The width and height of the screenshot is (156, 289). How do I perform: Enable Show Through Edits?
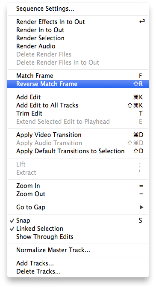click(78, 237)
